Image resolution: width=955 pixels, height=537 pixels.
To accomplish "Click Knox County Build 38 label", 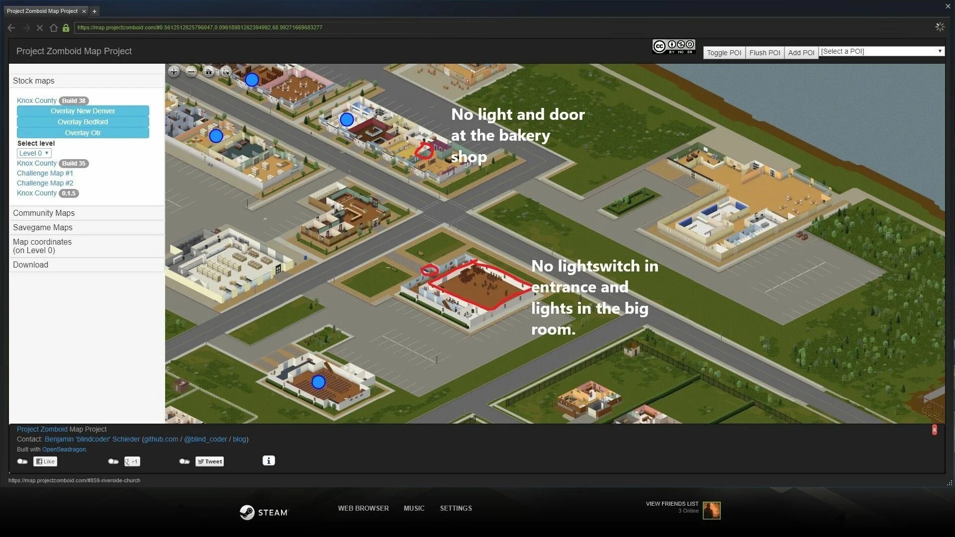I will [51, 100].
